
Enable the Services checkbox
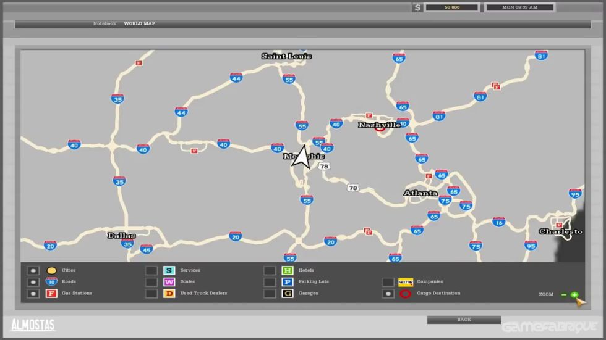click(x=151, y=271)
